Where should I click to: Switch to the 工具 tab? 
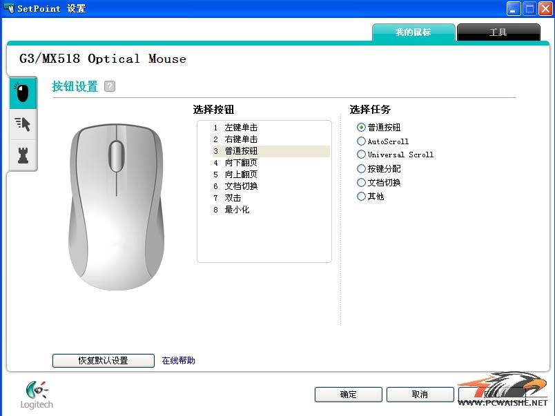(x=498, y=32)
